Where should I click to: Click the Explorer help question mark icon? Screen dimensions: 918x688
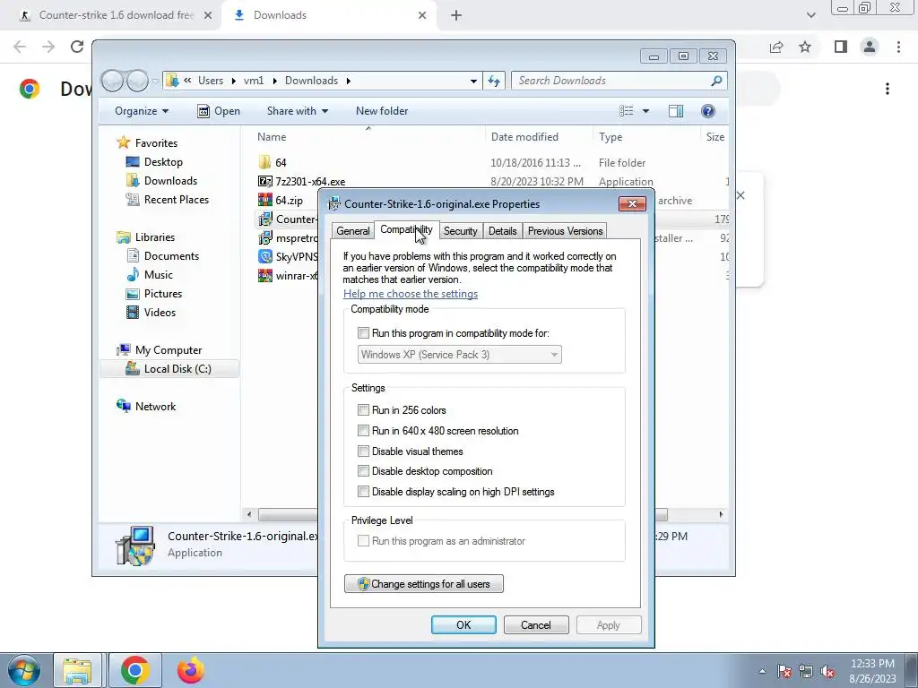[x=708, y=111]
